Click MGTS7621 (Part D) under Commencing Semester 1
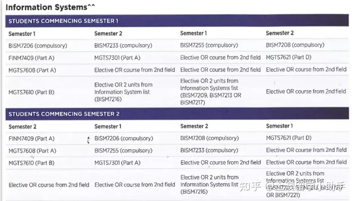355x201 pixels. [x=289, y=57]
